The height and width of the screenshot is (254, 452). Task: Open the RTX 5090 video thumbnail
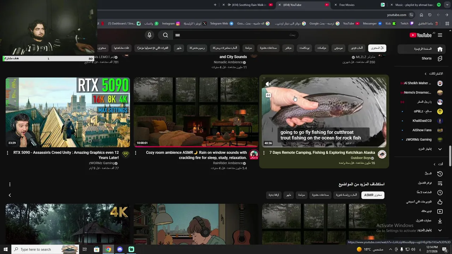68,113
